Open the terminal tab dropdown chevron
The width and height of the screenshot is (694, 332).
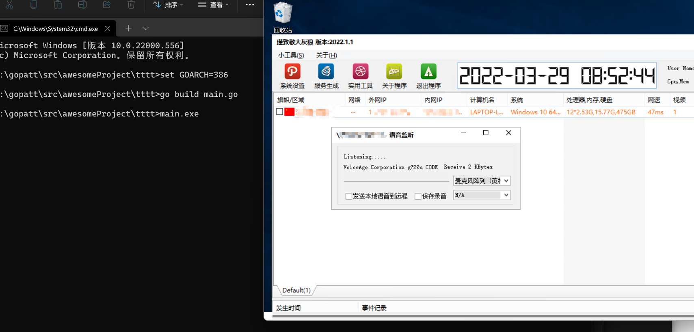tap(145, 28)
